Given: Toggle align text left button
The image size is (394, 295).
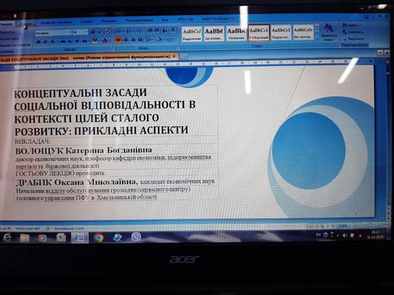Looking at the screenshot, I should point(118,40).
